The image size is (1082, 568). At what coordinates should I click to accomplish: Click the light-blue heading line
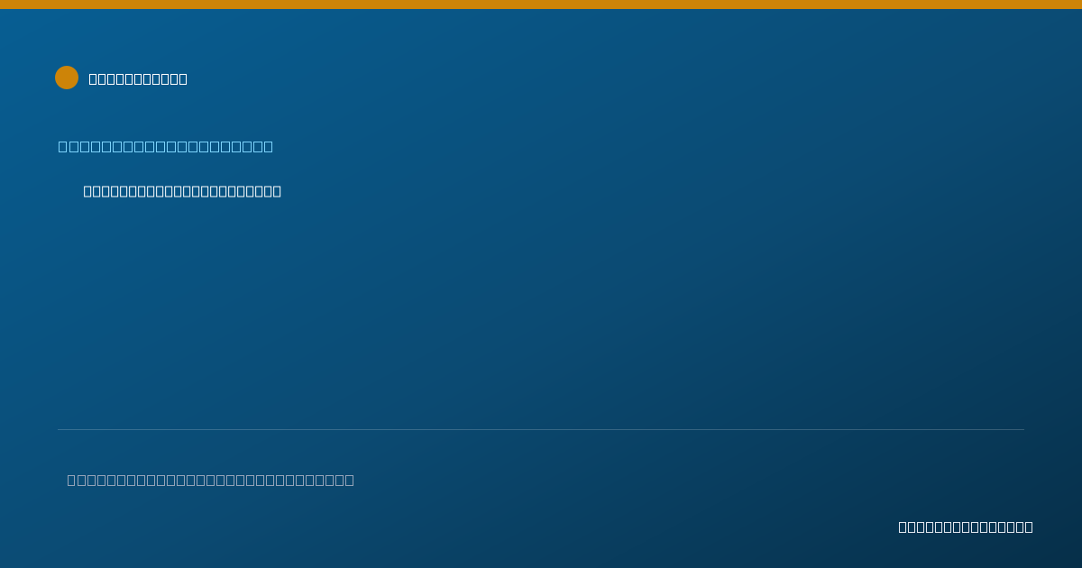point(166,146)
